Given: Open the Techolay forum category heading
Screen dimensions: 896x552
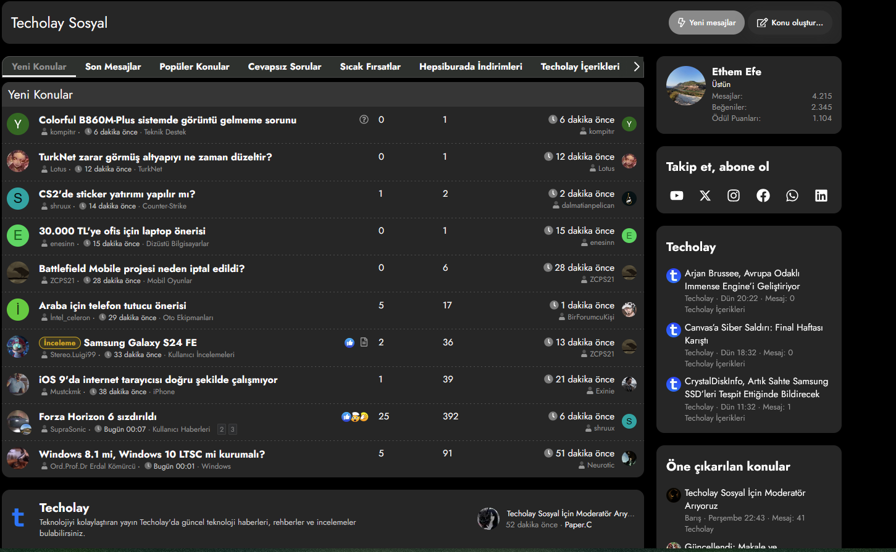Looking at the screenshot, I should click(x=64, y=508).
